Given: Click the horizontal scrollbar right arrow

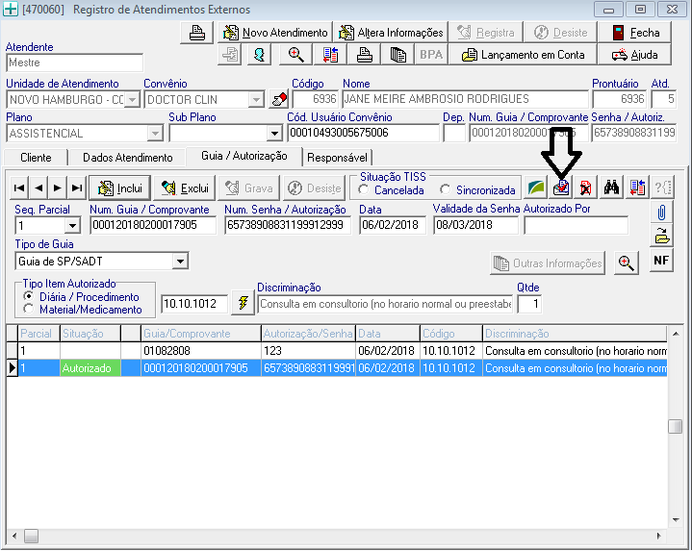Looking at the screenshot, I should coord(659,536).
